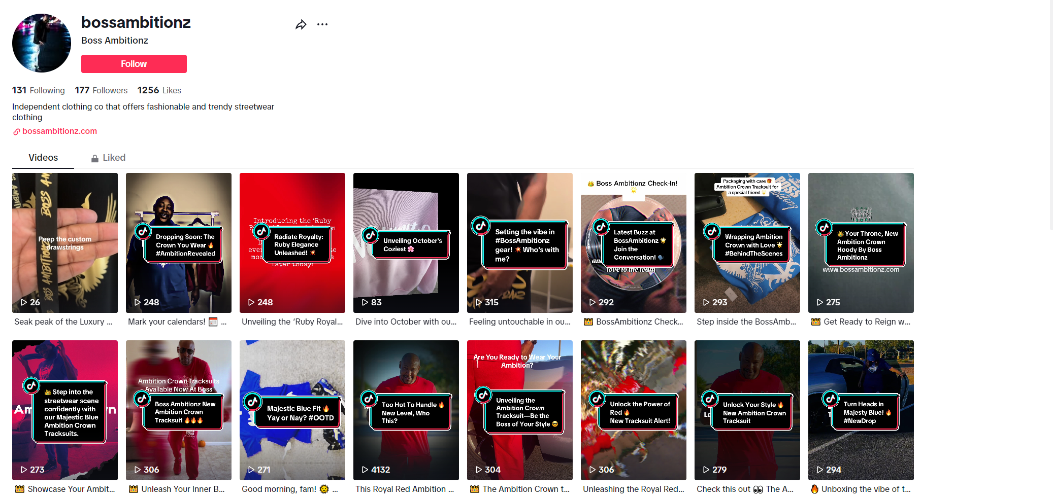This screenshot has height=498, width=1053.
Task: Click play icon on the 292-view video
Action: 592,302
